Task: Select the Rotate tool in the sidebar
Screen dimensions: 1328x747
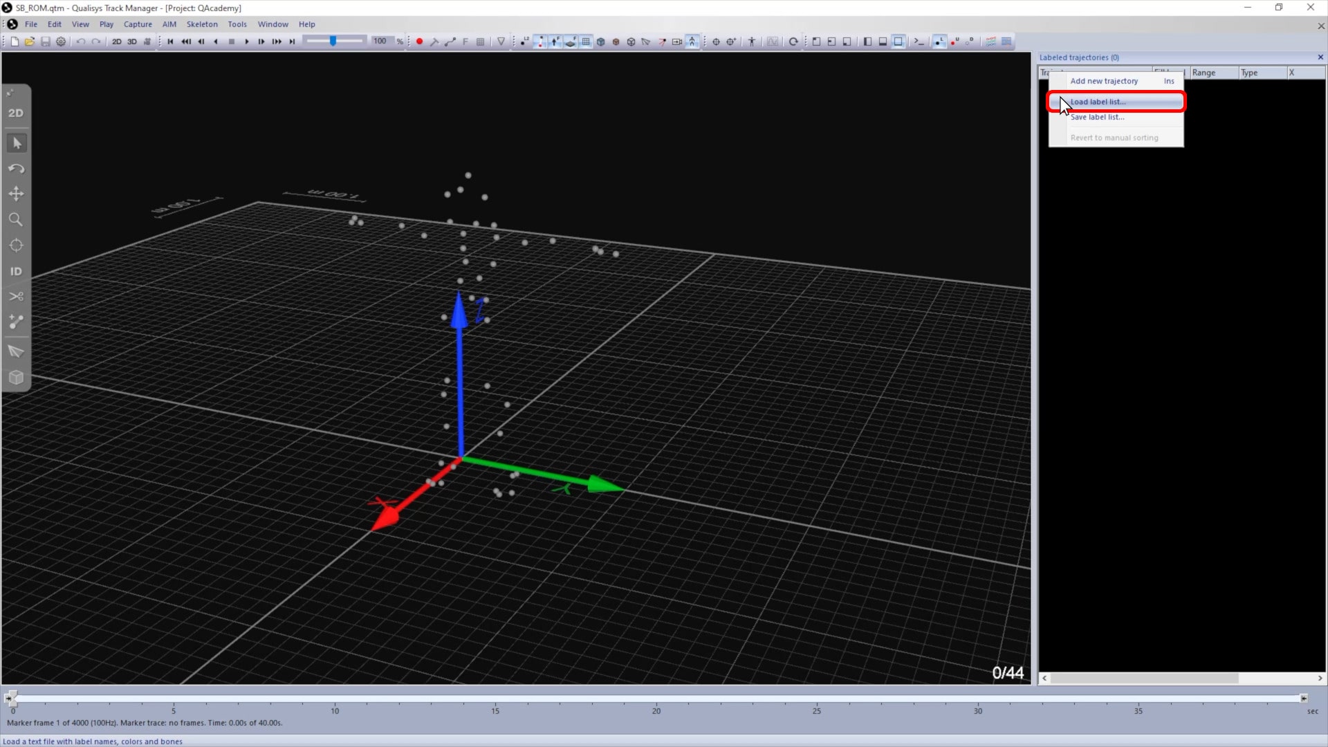Action: tap(16, 169)
